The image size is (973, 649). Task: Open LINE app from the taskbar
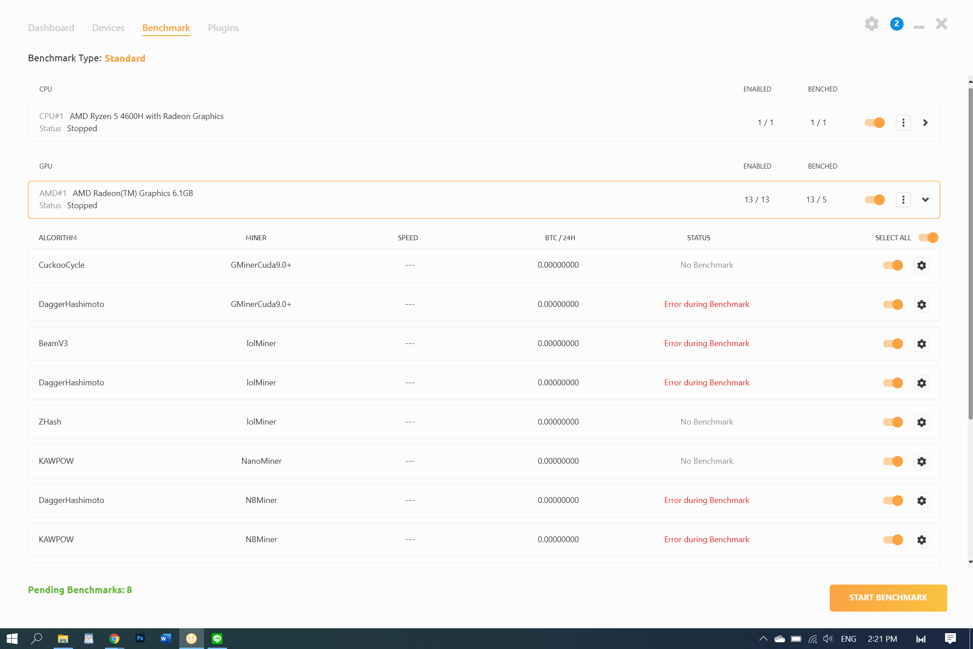point(217,639)
